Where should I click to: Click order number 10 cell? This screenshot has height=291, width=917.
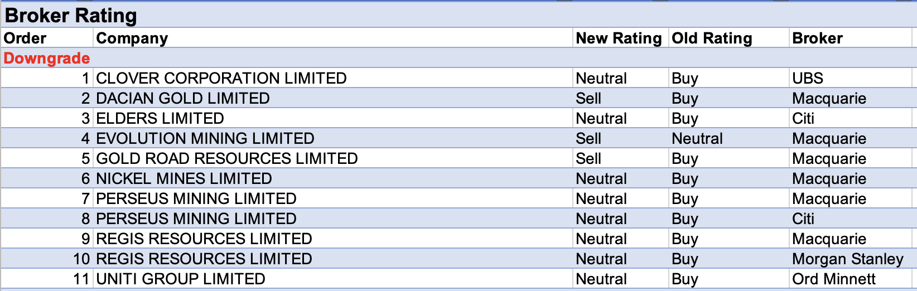[x=81, y=259]
